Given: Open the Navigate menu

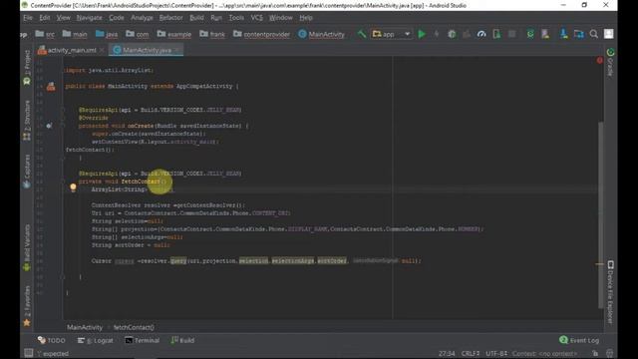Looking at the screenshot, I should (x=89, y=18).
